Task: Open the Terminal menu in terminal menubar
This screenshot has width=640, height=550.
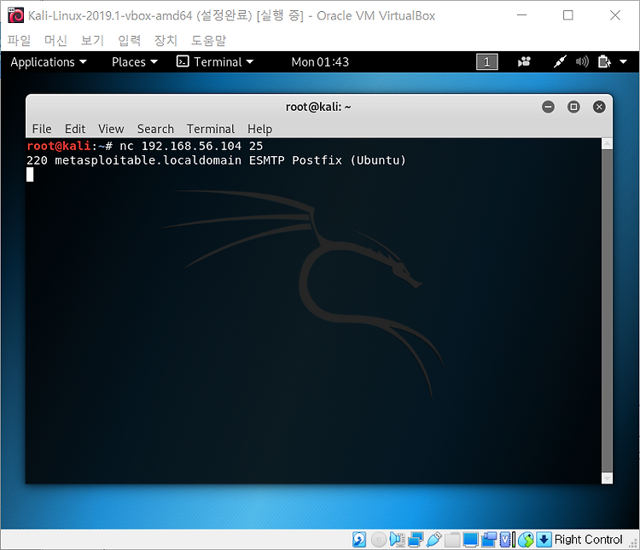Action: [211, 129]
